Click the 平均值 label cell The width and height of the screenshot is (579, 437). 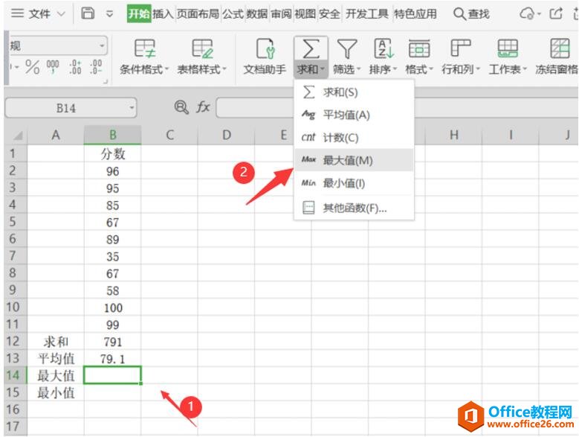coord(56,358)
